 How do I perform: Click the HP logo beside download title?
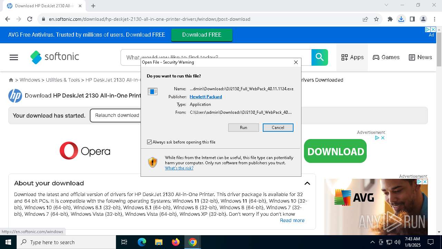[15, 96]
